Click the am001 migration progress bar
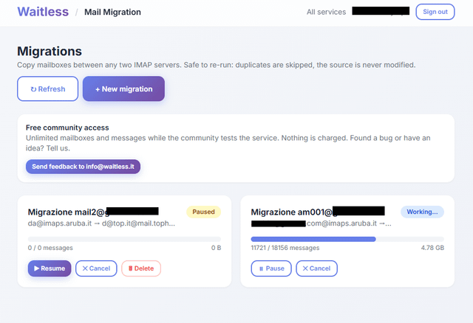This screenshot has height=323, width=473. pyautogui.click(x=347, y=240)
